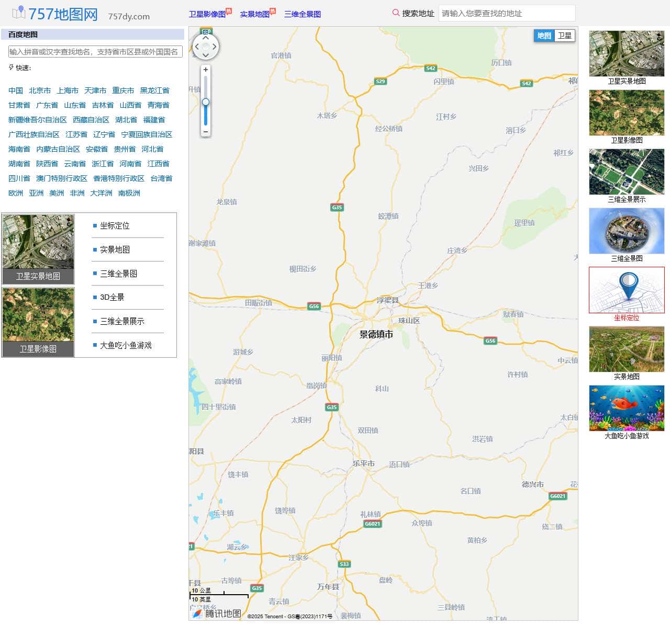Select 实景地图 in top navigation
Viewport: 670px width, 625px height.
pyautogui.click(x=254, y=14)
